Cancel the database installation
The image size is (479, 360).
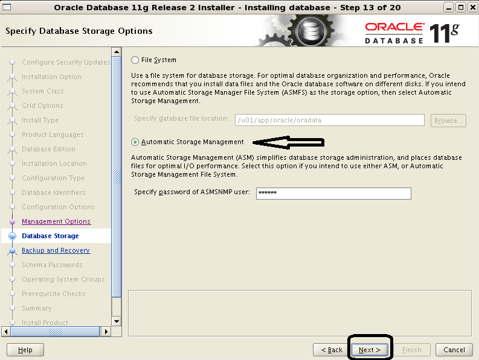coord(454,350)
